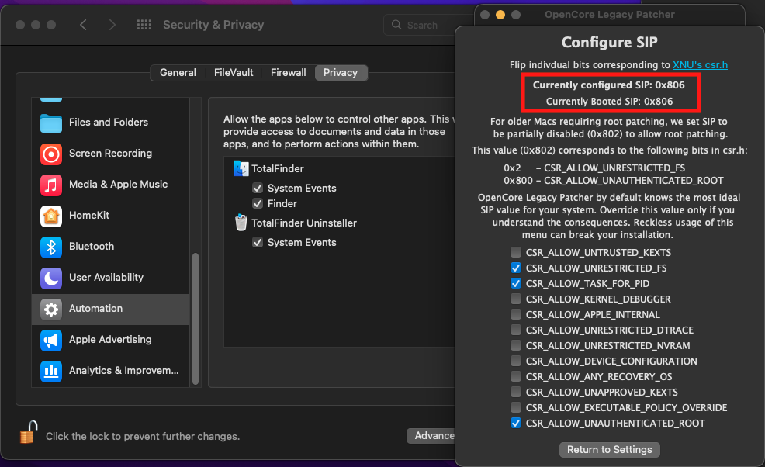Uncheck CSR_ALLOW_TASK_FOR_PID
This screenshot has height=467, width=765.
point(516,284)
